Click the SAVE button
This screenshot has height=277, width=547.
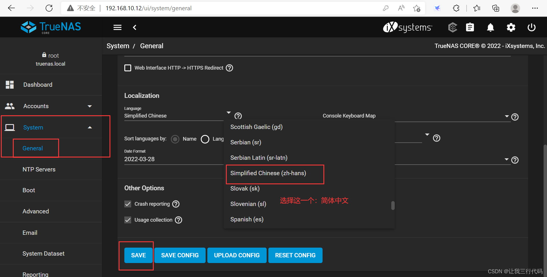click(x=139, y=255)
